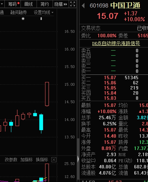The image size is (148, 182).
Task: Click the 卖五 ask row
Action: coord(114,51)
